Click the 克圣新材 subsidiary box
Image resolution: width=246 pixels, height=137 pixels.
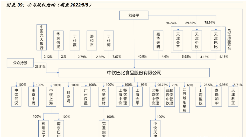click(104, 97)
